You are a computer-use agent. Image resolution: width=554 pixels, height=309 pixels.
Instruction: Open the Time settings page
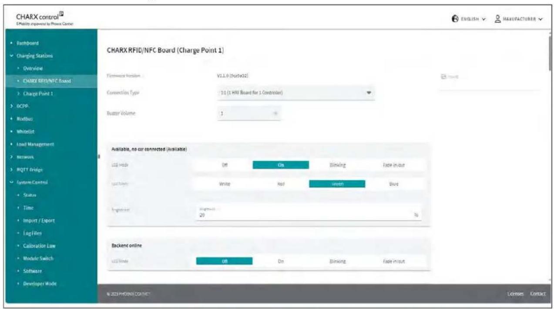tap(29, 208)
